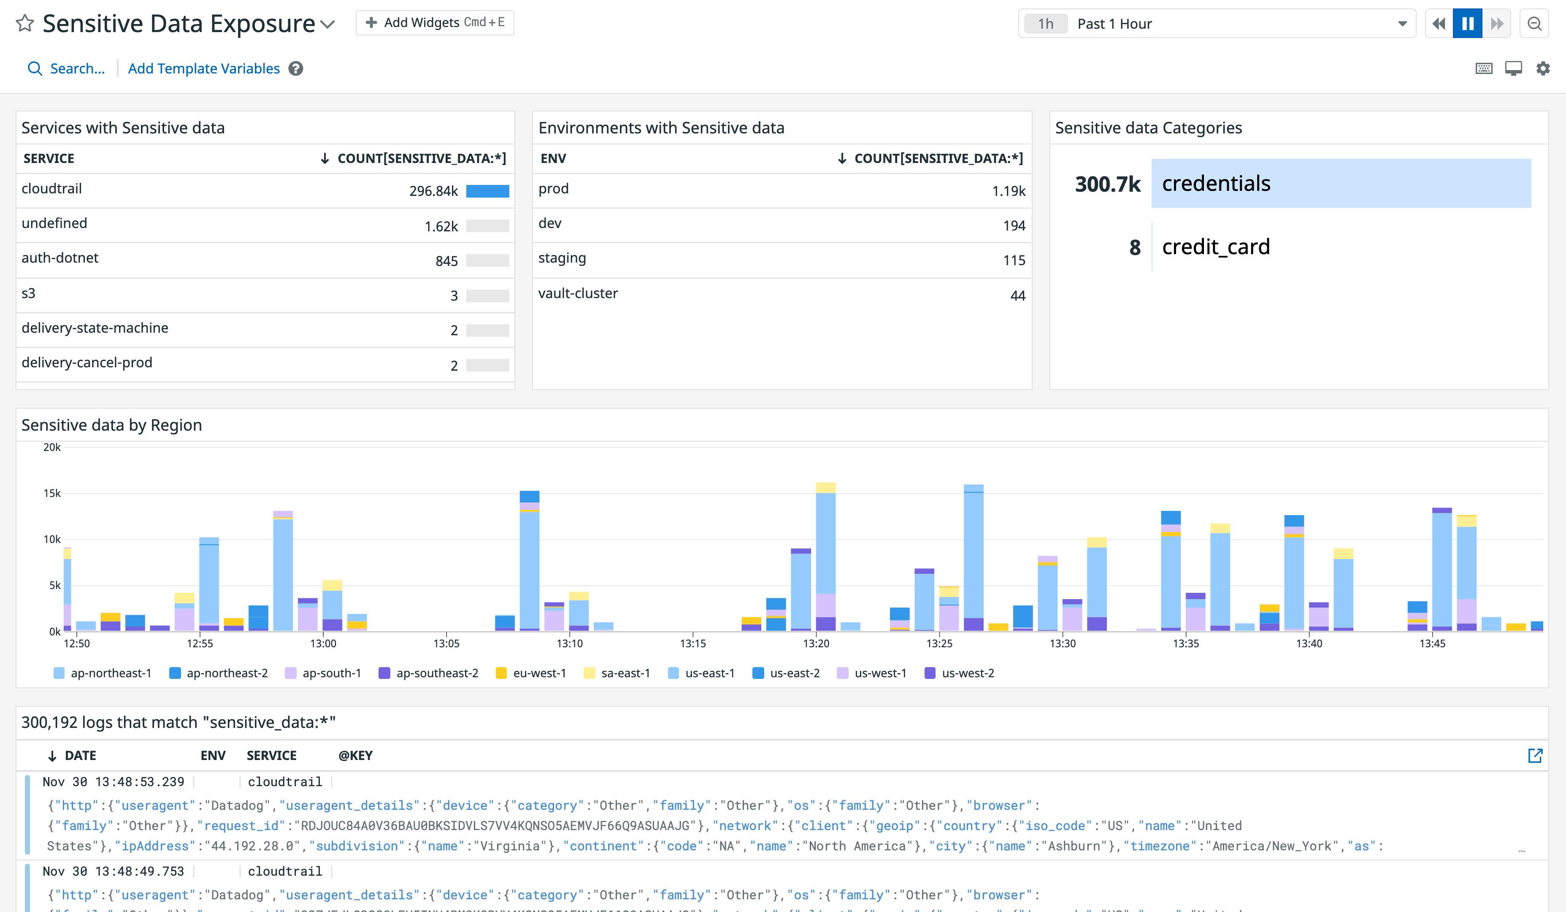The image size is (1566, 912).
Task: Click template variables help icon
Action: [296, 68]
